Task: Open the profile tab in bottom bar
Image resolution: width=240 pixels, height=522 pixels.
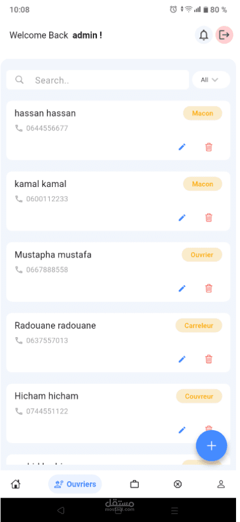Action: coord(221,484)
